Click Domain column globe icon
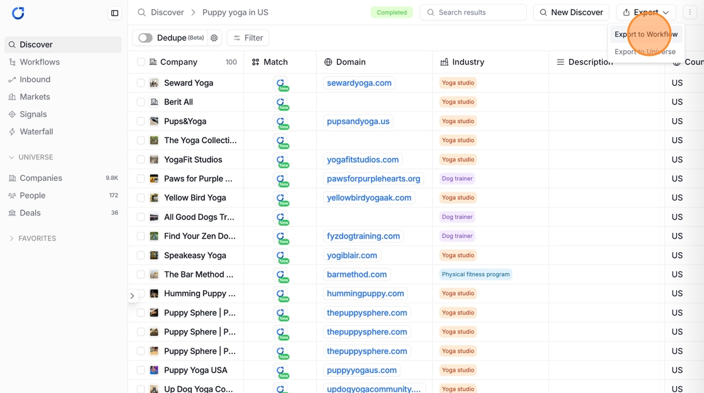The image size is (704, 393). 328,62
